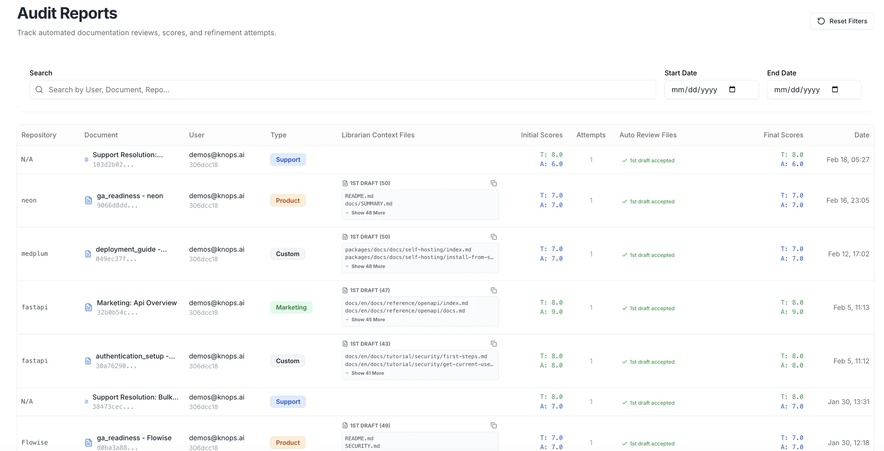Copy context files for authentication_setup row

[494, 344]
